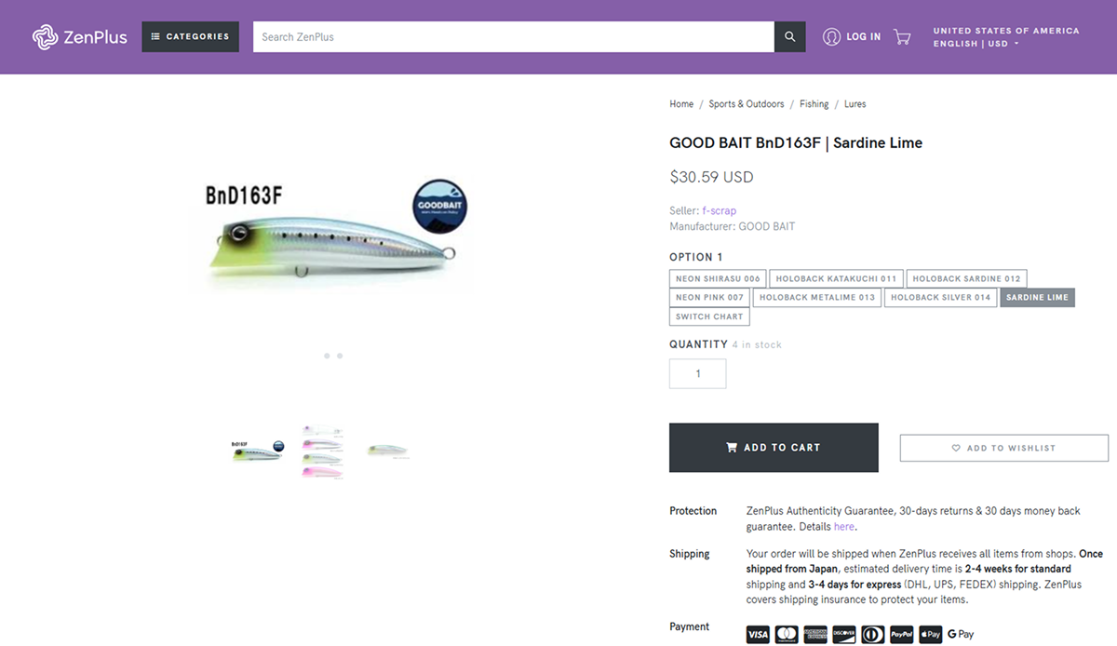Click the quantity input field

click(x=697, y=374)
